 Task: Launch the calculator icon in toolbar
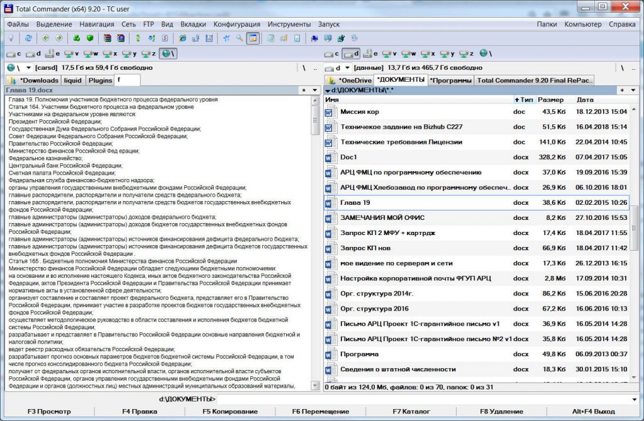[x=297, y=38]
